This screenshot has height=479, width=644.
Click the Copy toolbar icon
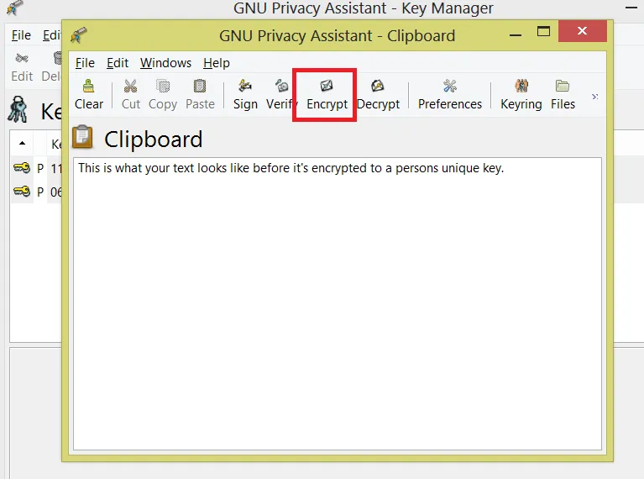pos(163,95)
